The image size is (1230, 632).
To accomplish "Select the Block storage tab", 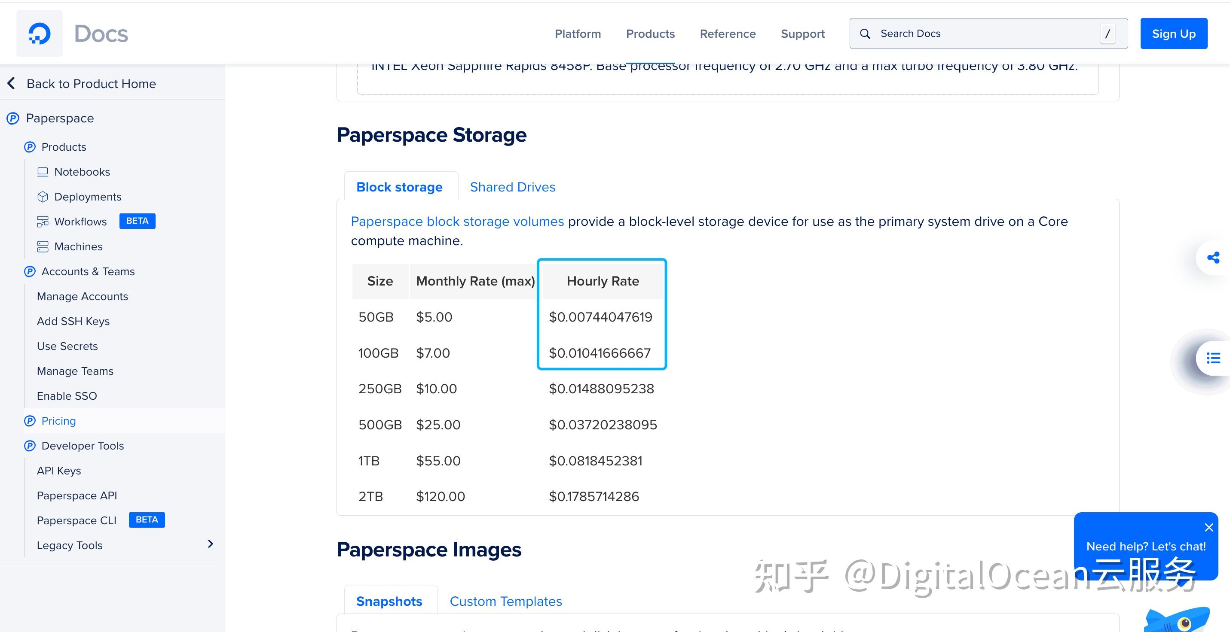I will point(399,187).
